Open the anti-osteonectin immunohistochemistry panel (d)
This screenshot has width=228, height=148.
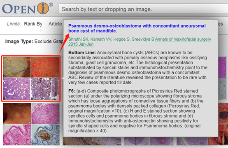tap(45, 89)
